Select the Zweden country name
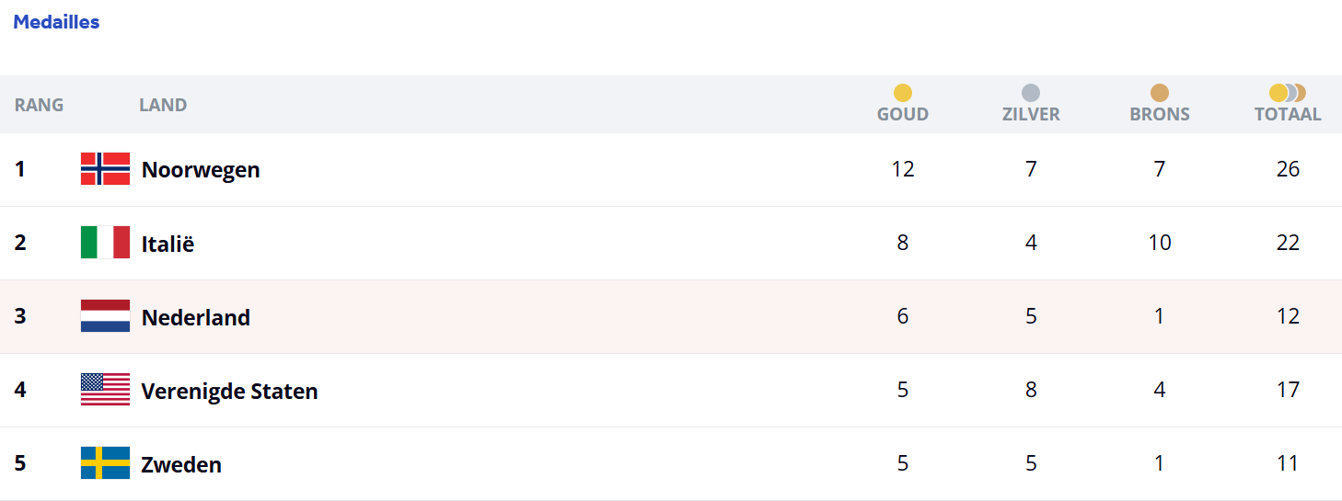The height and width of the screenshot is (501, 1342). 181,464
